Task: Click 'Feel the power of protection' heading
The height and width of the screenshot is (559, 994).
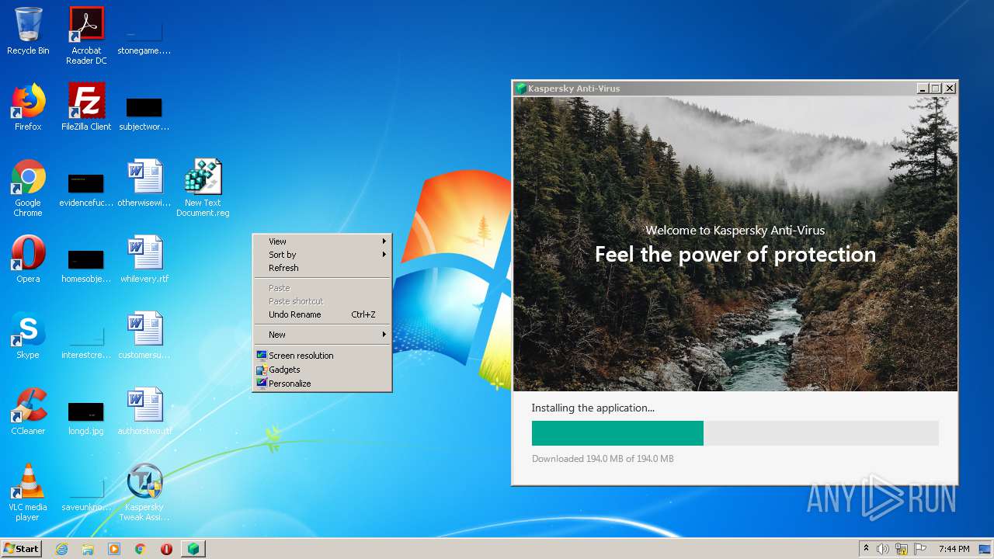Action: pyautogui.click(x=735, y=255)
